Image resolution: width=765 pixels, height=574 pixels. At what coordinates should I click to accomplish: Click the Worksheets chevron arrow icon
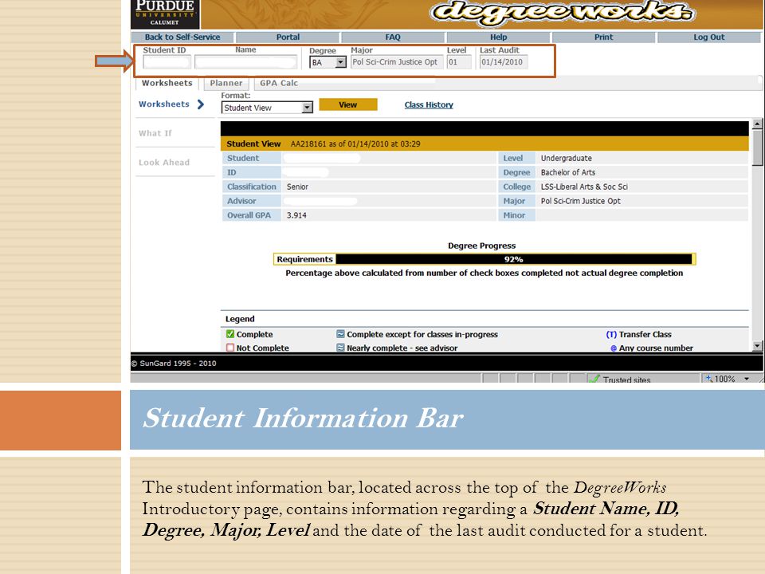201,104
